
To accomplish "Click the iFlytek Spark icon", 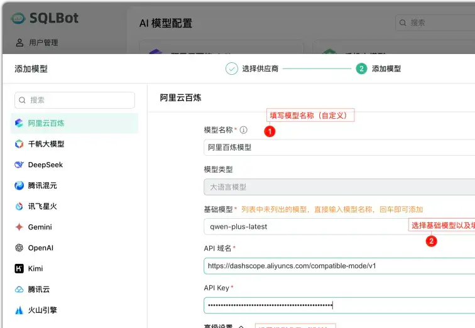I will pyautogui.click(x=19, y=206).
